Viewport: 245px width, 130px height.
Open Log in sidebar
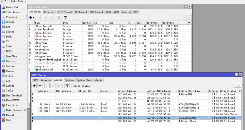8,81
